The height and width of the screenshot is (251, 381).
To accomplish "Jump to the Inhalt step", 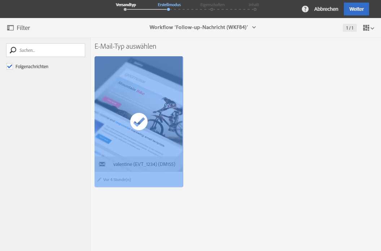I will click(254, 5).
